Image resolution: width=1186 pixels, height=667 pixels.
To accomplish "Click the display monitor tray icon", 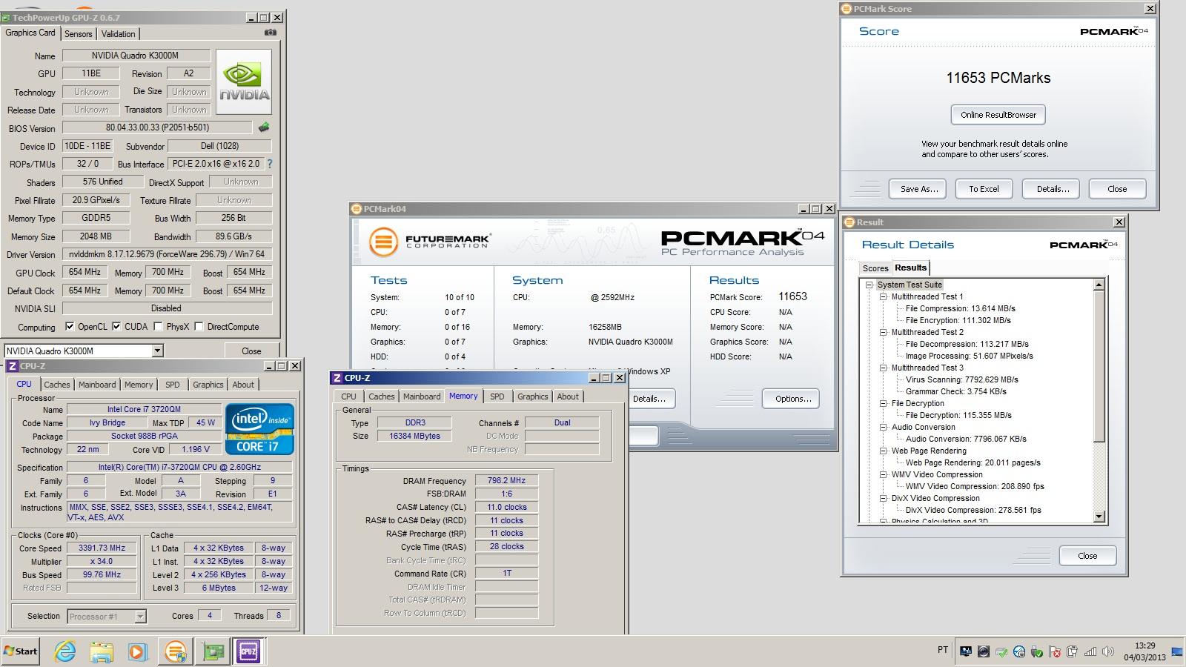I will [966, 651].
